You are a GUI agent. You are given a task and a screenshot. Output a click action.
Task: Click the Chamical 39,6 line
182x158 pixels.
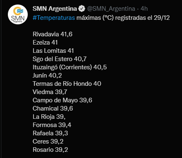click(53, 108)
